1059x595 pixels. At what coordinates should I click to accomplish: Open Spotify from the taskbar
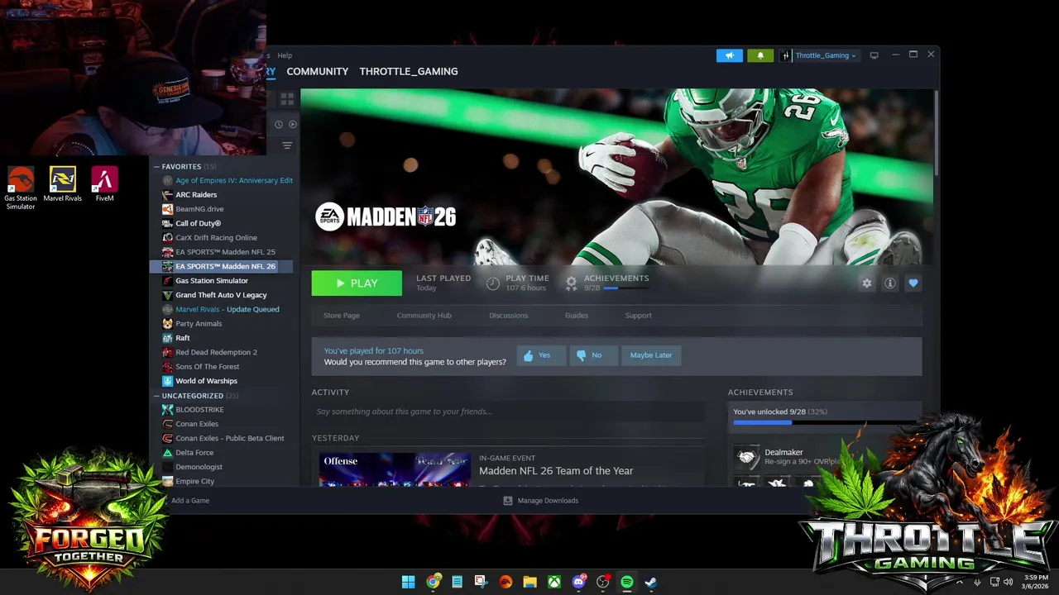[627, 582]
